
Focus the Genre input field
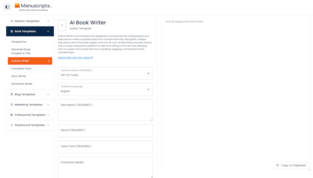tap(105, 130)
